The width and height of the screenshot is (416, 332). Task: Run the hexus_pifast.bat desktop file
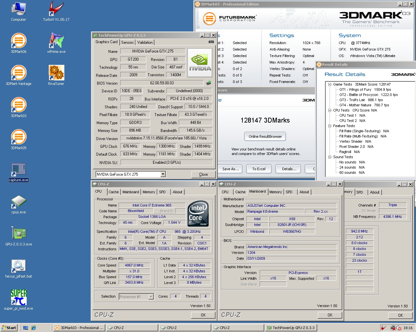point(19,268)
